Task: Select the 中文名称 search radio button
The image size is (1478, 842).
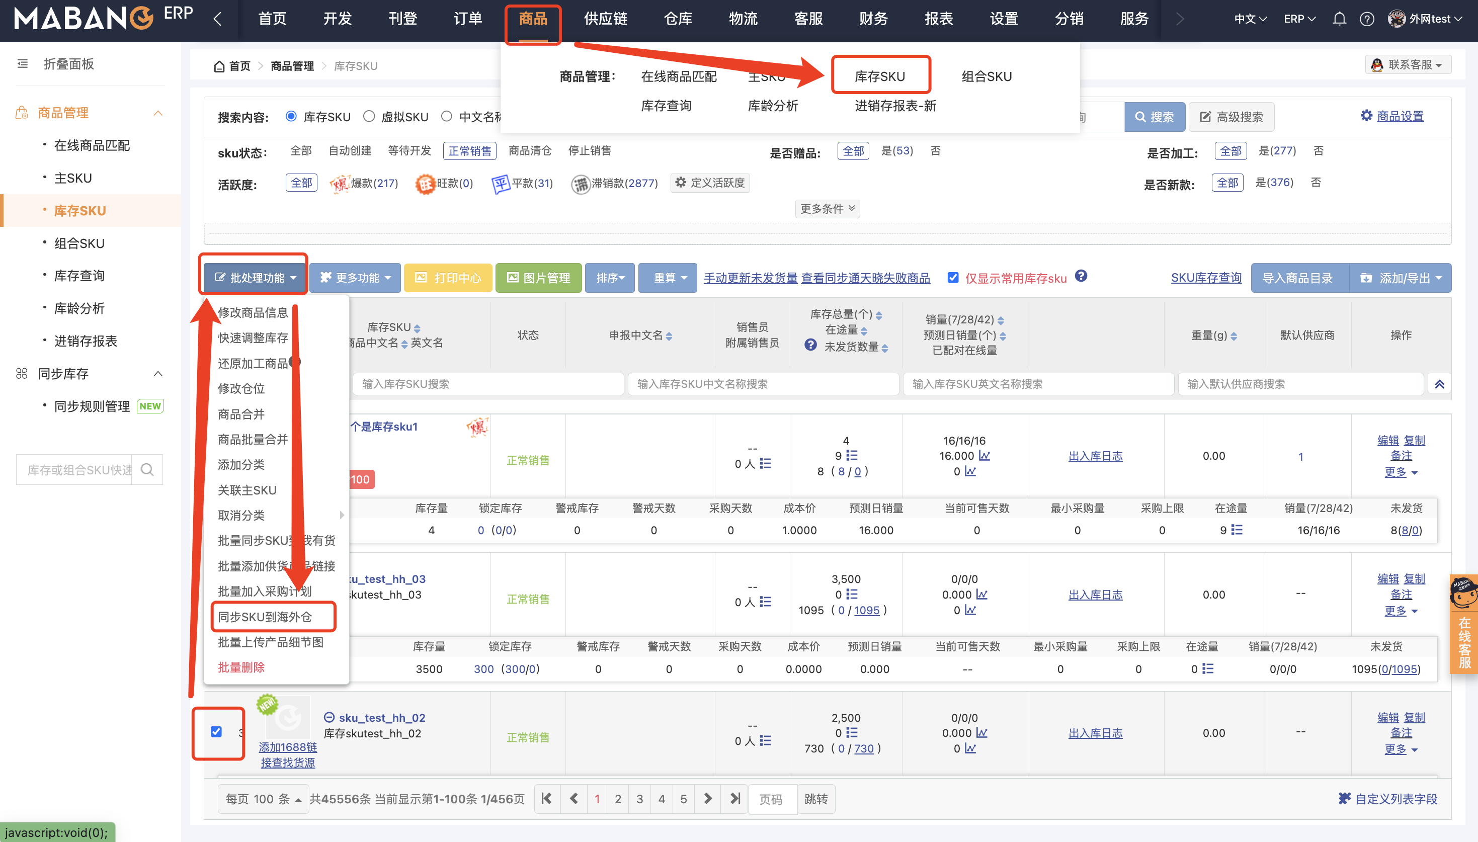Action: [446, 116]
